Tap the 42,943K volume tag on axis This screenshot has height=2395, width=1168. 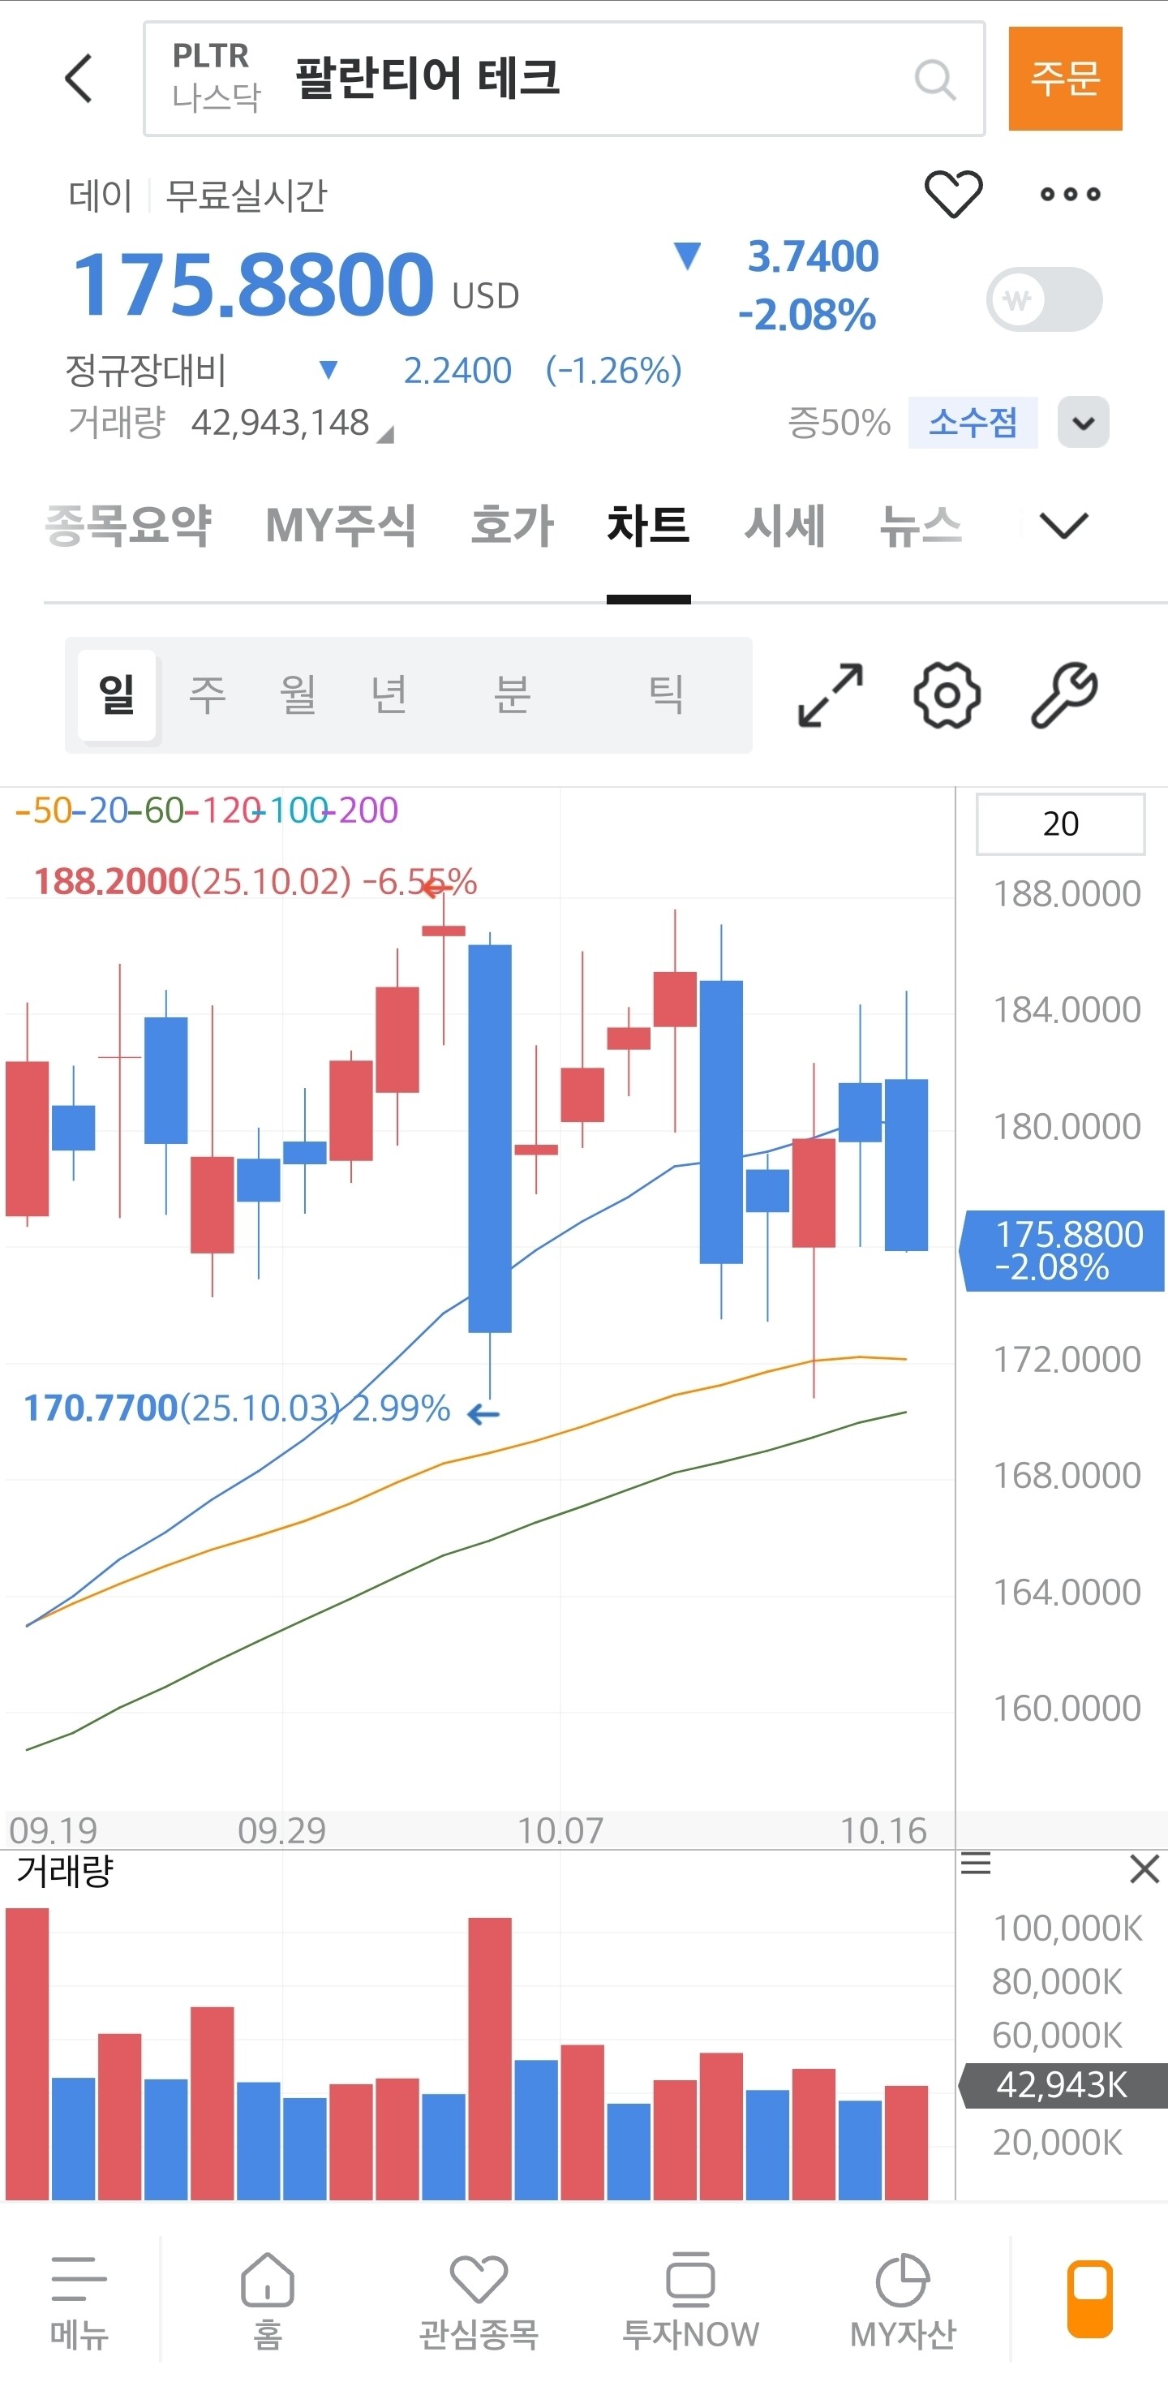click(x=1062, y=2085)
